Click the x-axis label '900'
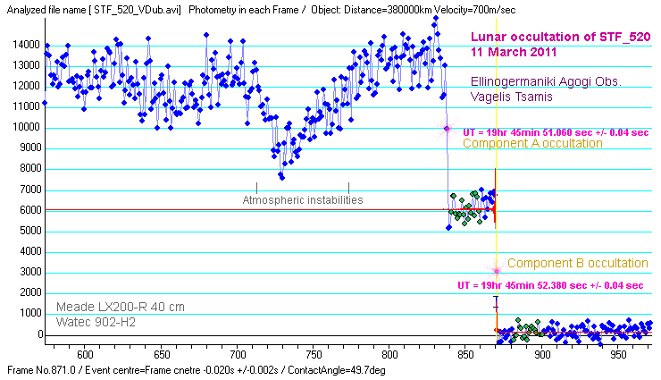The width and height of the screenshot is (661, 380). click(x=542, y=355)
